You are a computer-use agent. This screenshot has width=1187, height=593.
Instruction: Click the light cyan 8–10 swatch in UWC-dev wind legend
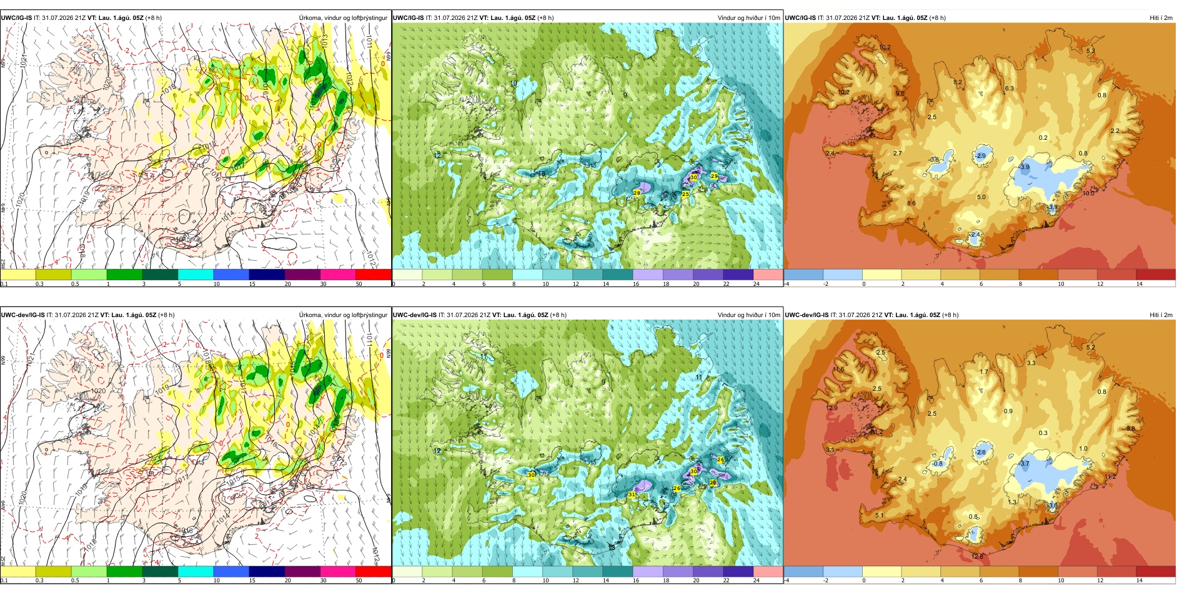click(527, 571)
